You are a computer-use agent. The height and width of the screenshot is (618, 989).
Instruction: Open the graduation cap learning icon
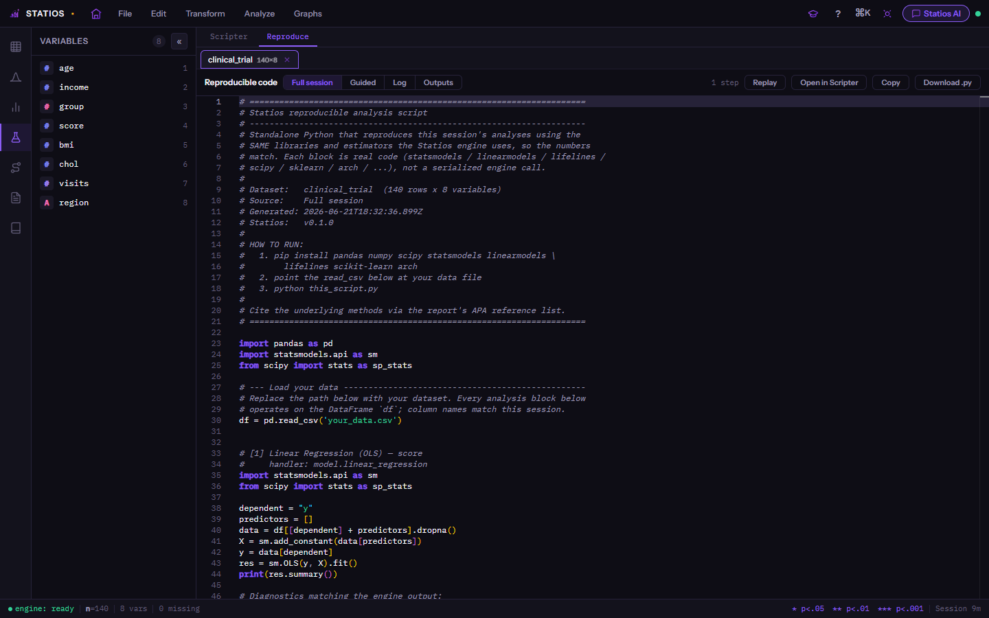[x=813, y=14]
